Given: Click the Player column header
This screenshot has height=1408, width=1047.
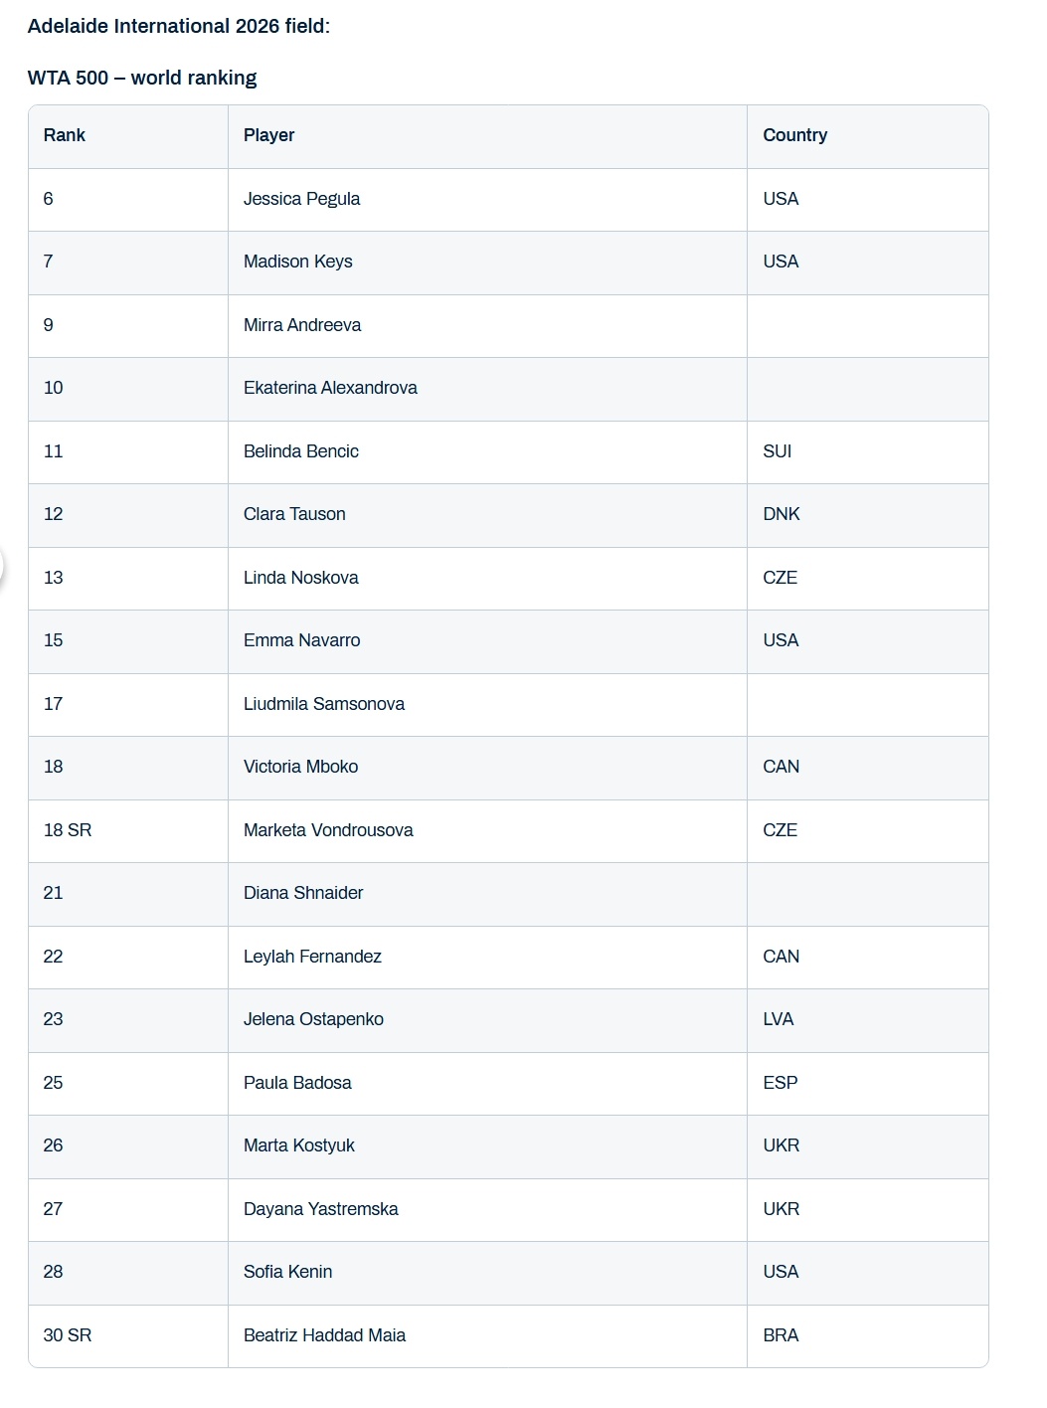Looking at the screenshot, I should (x=269, y=135).
